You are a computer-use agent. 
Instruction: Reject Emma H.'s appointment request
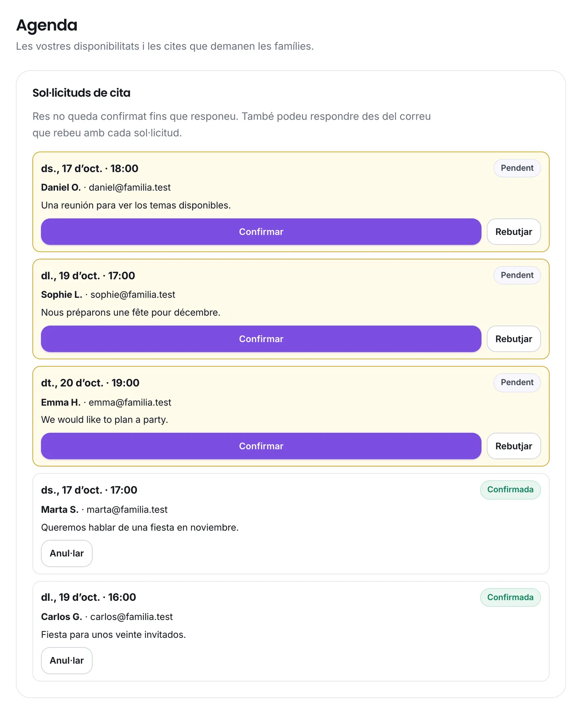[x=513, y=446]
